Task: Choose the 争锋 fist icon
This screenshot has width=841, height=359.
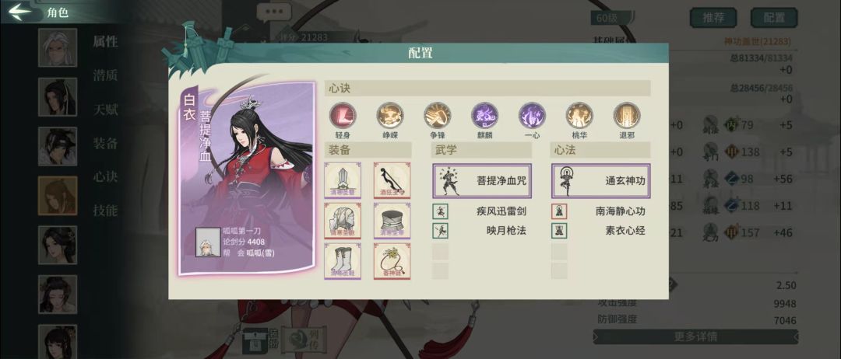Action: tap(437, 116)
